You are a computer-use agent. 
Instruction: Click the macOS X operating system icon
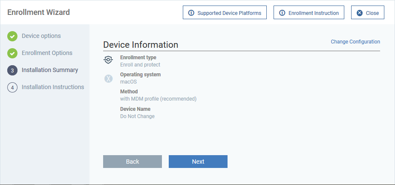tap(108, 78)
